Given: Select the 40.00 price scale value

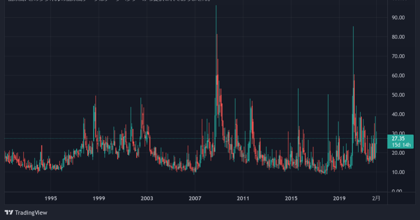Looking at the screenshot, I should pyautogui.click(x=398, y=114).
